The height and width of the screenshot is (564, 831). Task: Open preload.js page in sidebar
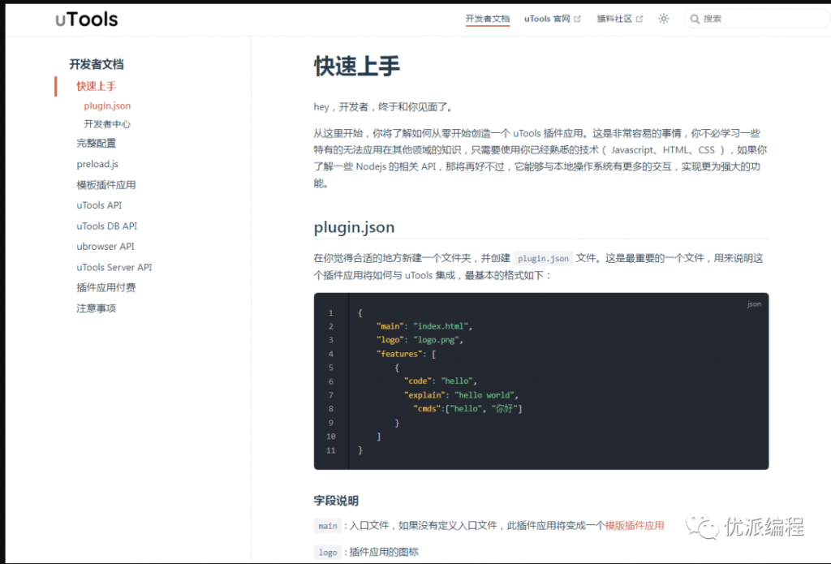97,164
